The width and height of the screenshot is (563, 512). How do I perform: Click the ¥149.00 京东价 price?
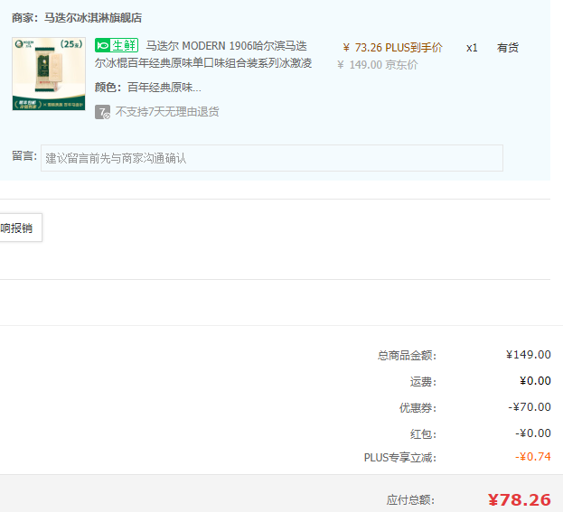click(378, 65)
